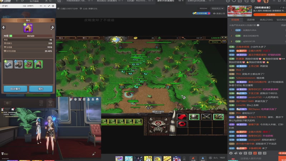
Task: Open the task checklist icon in top bar
Action: [x=240, y=1]
